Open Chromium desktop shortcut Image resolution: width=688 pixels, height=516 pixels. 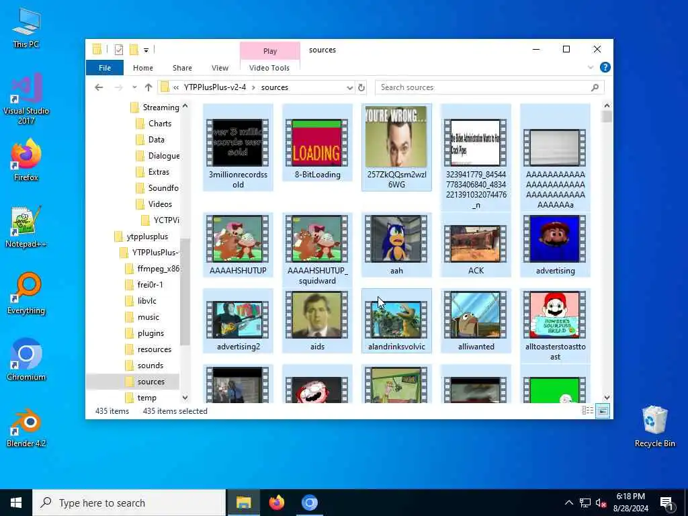click(26, 360)
